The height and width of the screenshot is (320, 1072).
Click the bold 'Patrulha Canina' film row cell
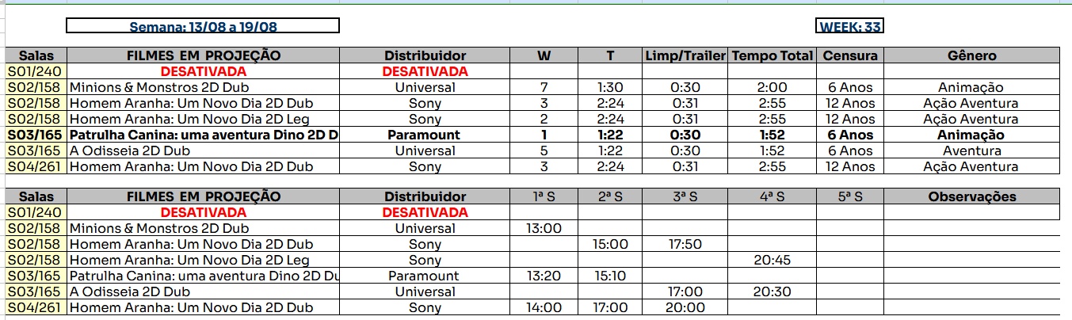[204, 135]
